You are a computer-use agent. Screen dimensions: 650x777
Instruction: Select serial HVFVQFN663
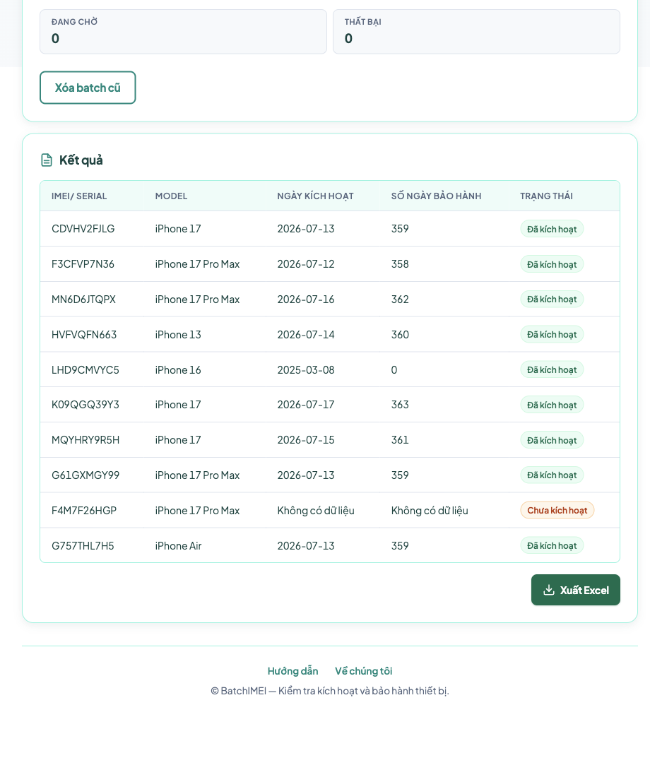(84, 335)
